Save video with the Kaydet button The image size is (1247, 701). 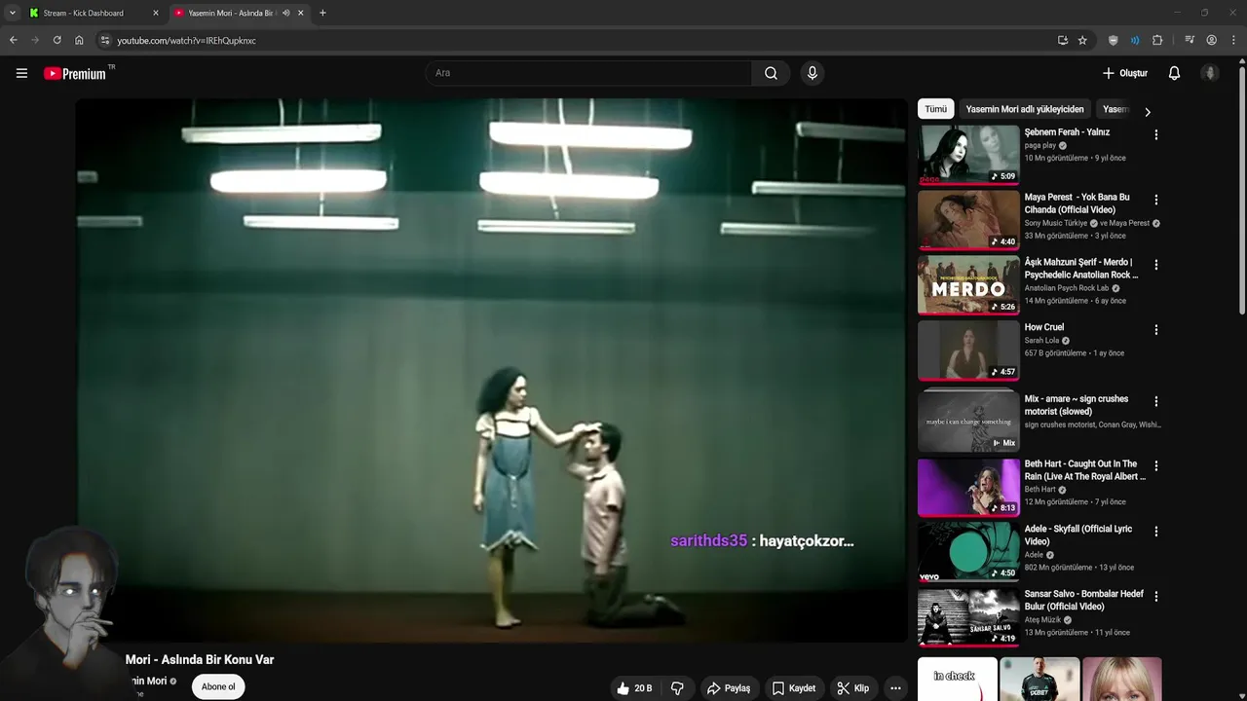(x=794, y=688)
